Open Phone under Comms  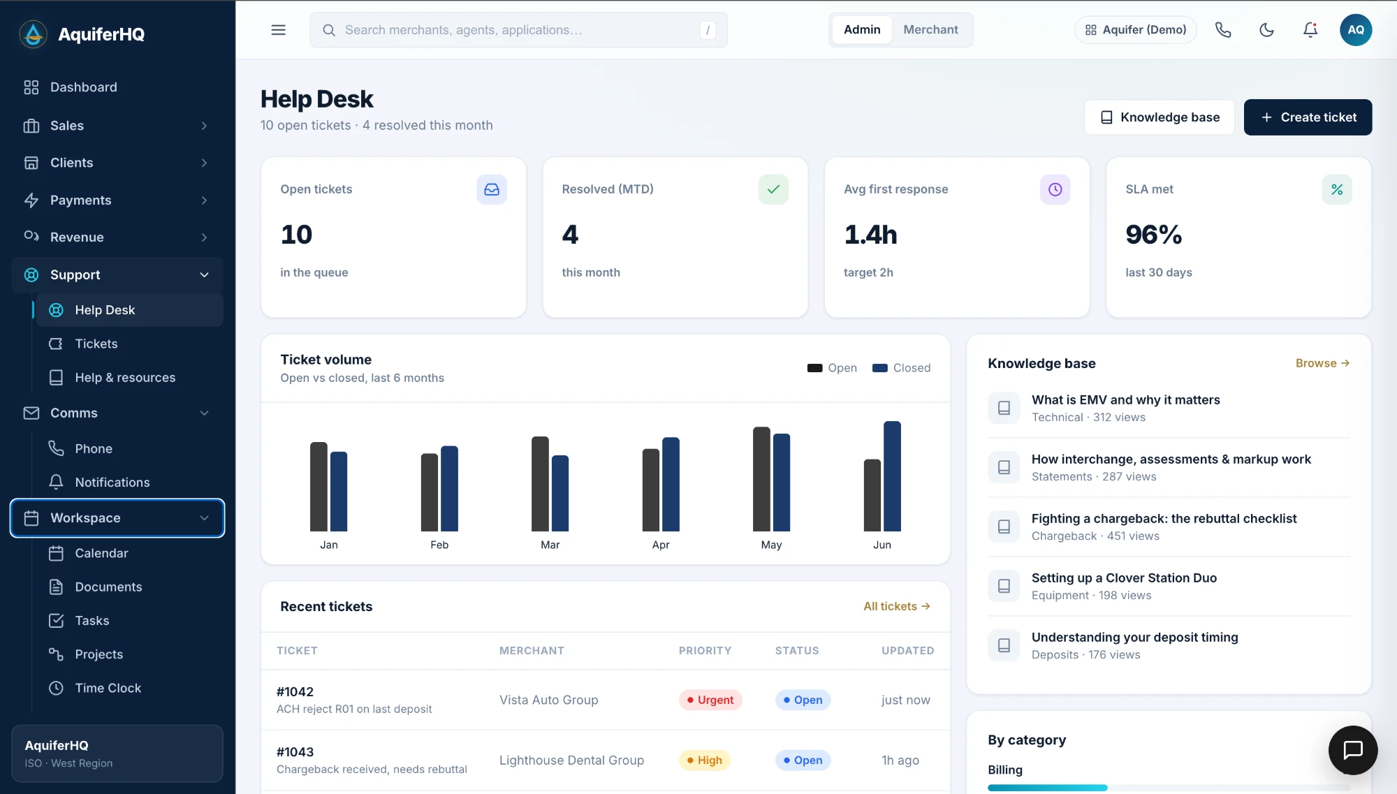click(130, 448)
